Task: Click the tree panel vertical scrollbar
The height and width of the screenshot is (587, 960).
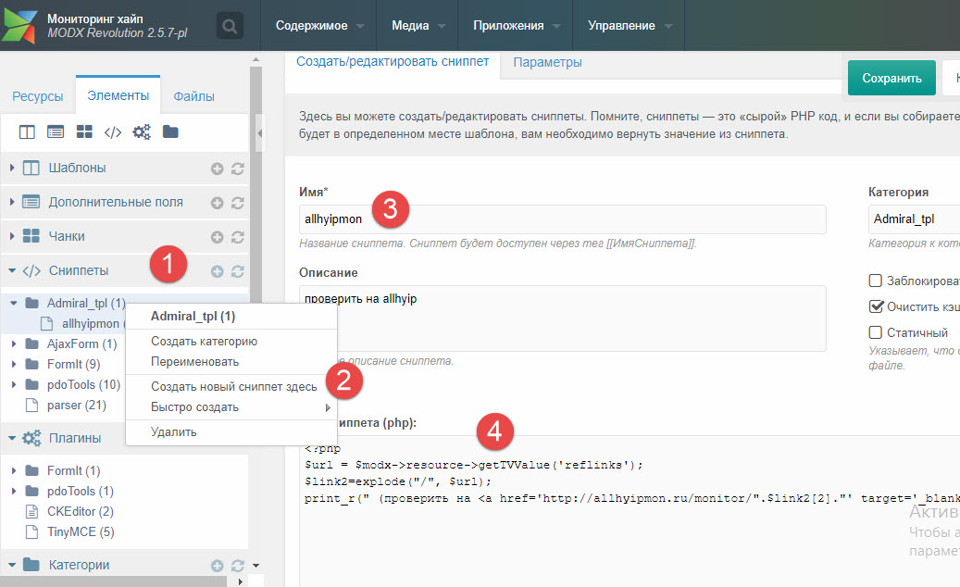Action: point(256,183)
